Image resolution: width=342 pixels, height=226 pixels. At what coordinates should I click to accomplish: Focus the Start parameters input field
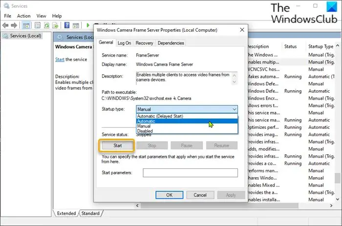tap(191, 173)
